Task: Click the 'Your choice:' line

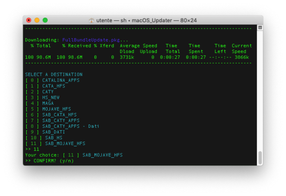Action: pyautogui.click(x=74, y=155)
